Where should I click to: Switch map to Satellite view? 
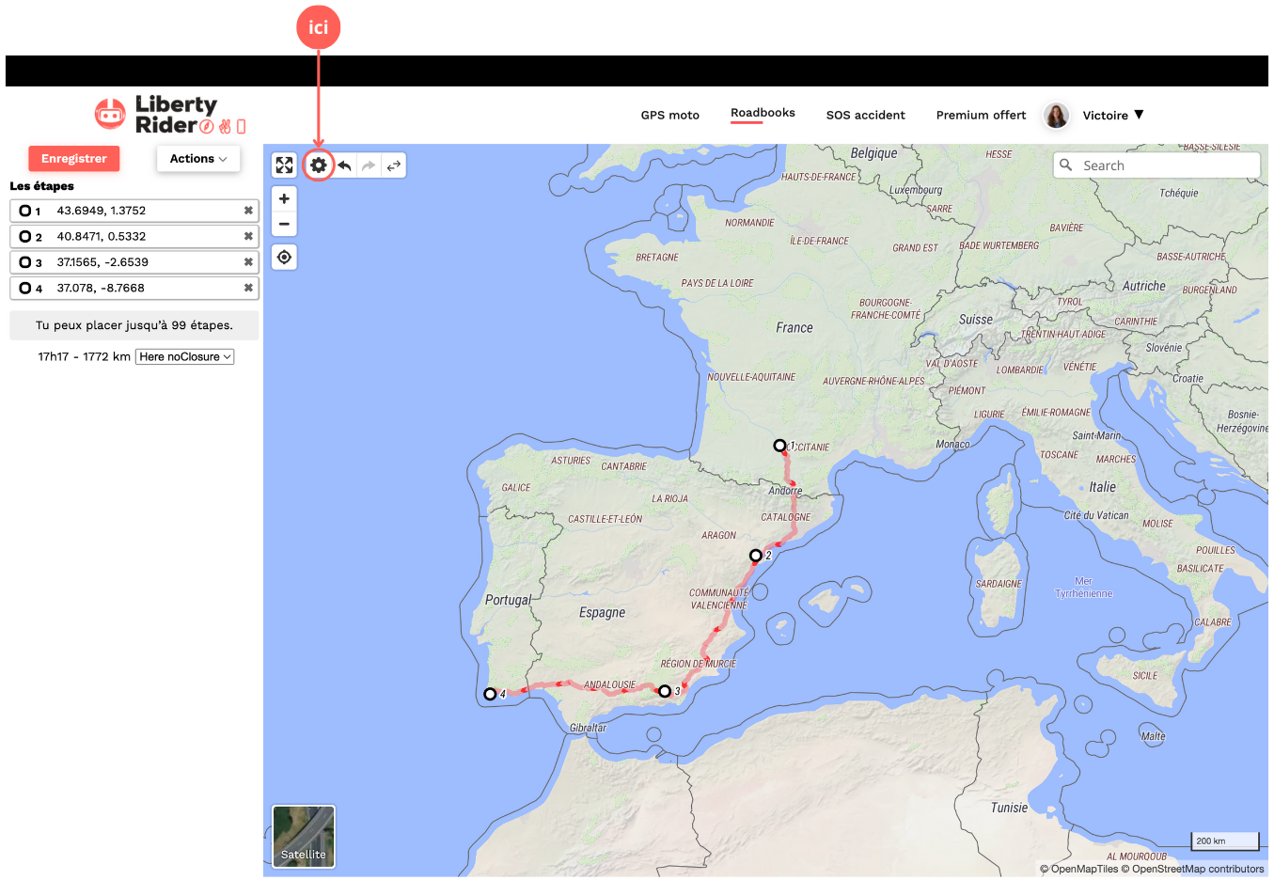click(303, 836)
